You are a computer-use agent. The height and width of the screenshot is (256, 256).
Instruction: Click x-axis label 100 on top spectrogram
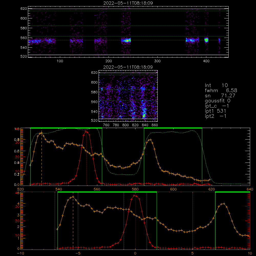click(60, 61)
